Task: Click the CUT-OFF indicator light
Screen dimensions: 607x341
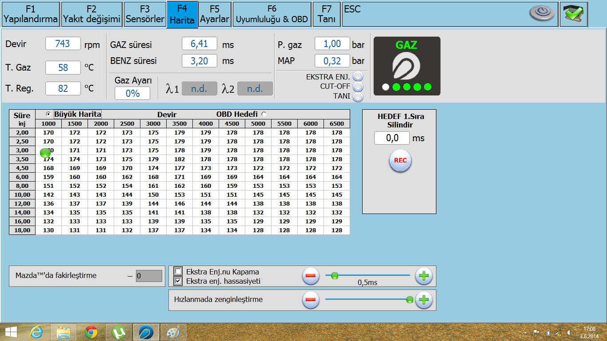Action: point(358,87)
